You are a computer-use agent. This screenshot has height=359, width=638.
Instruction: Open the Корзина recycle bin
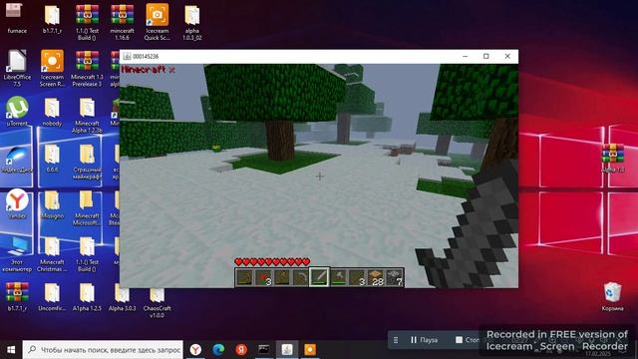pyautogui.click(x=612, y=296)
